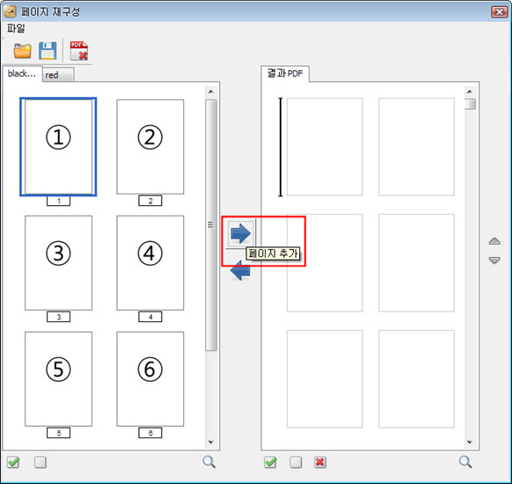Deselect all result pages with empty box
Screen dimensions: 512x484
pyautogui.click(x=296, y=462)
